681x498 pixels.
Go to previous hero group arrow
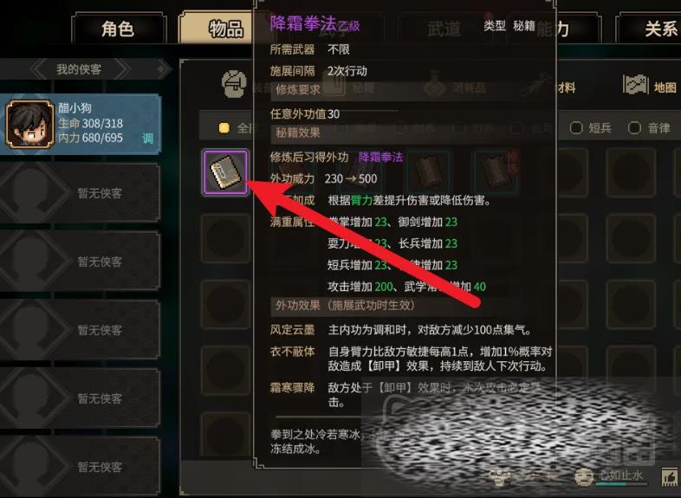(x=39, y=69)
